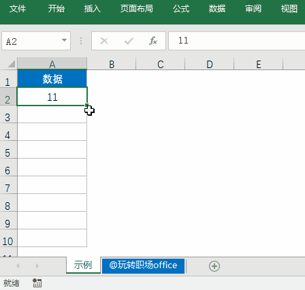The height and width of the screenshot is (290, 305).
Task: Click the macro recording icon in status bar
Action: (x=37, y=283)
